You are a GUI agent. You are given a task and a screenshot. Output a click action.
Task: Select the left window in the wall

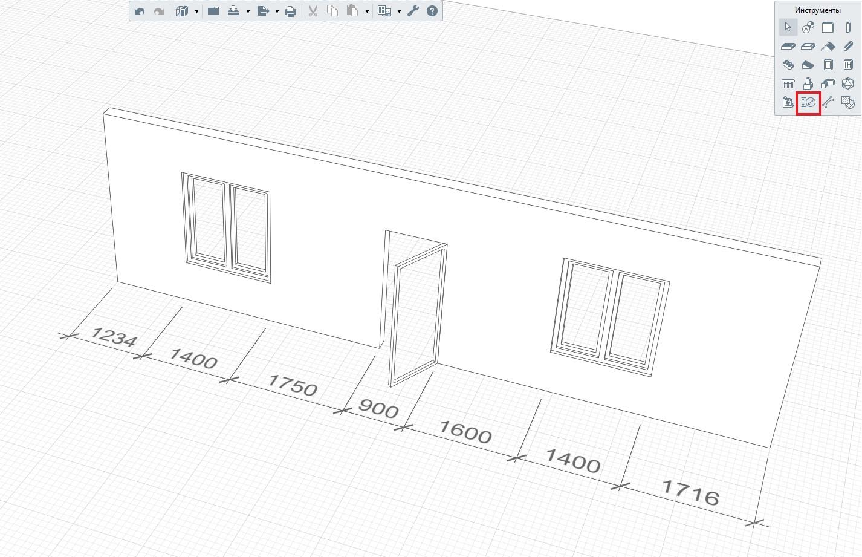click(226, 227)
